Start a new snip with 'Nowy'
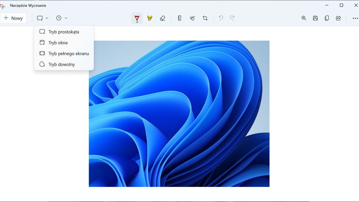This screenshot has width=359, height=202. 14,18
